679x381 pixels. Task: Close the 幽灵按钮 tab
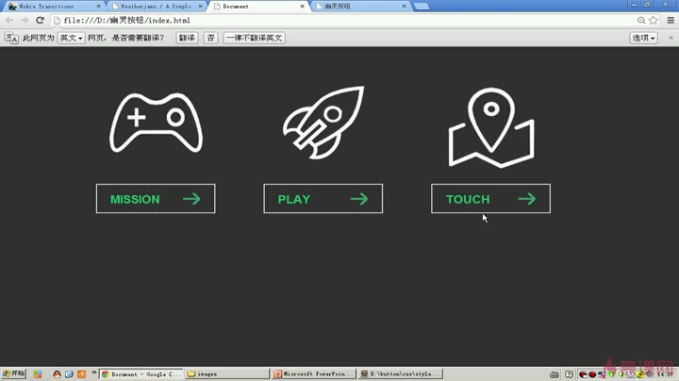(x=404, y=7)
